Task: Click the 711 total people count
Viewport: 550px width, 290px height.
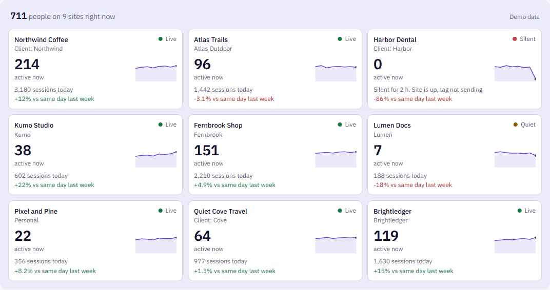Action: click(18, 16)
